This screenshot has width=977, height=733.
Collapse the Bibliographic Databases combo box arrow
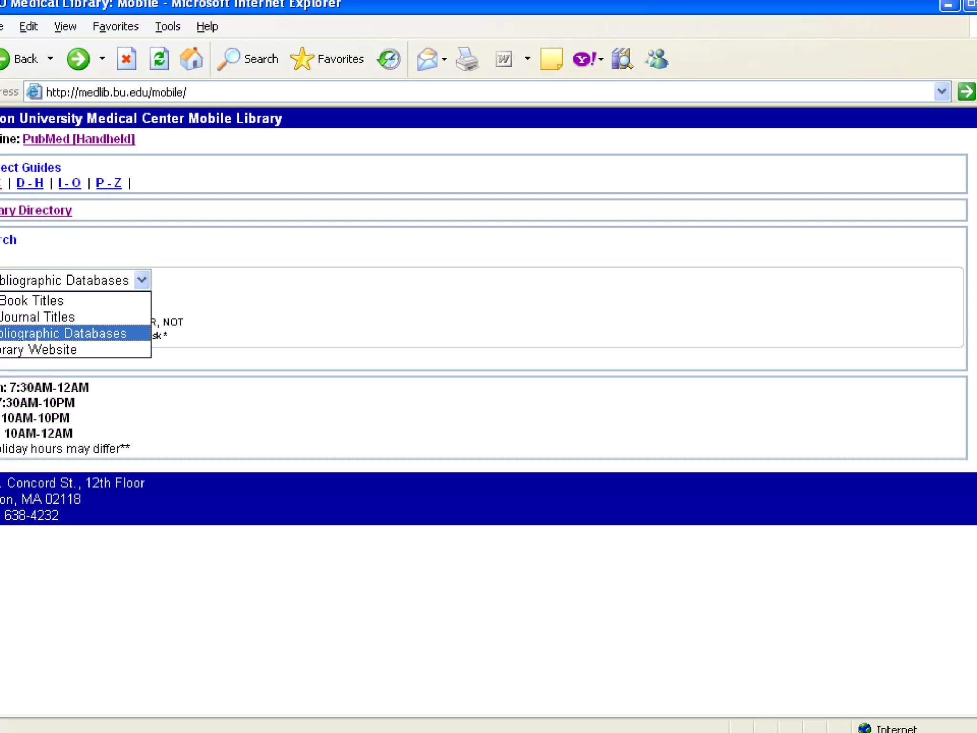[x=142, y=280]
